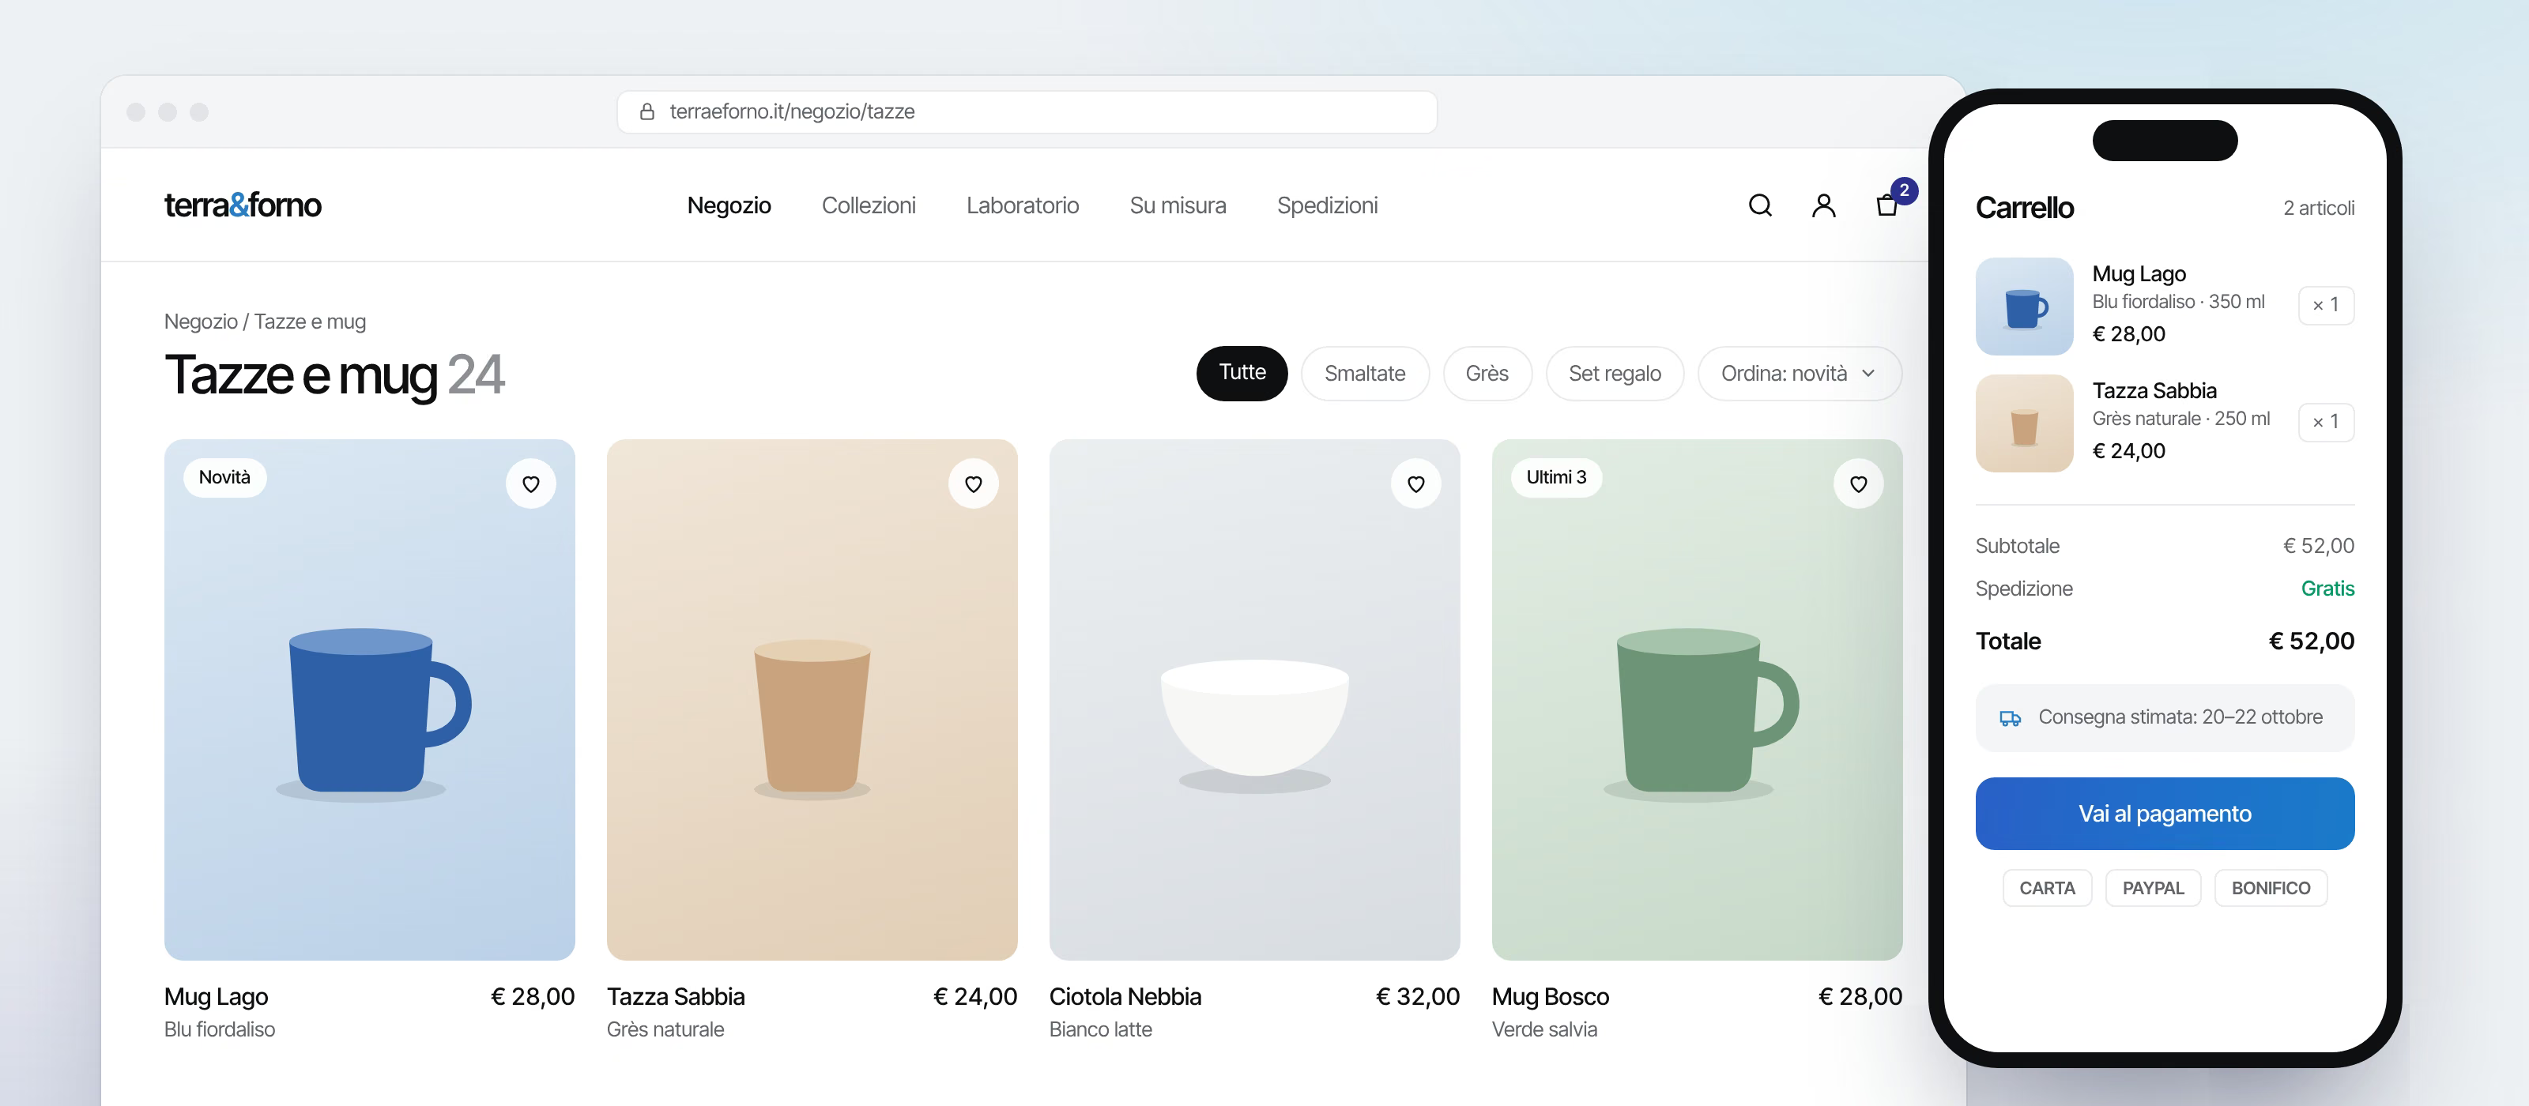Choose the PAYPAL payment option
This screenshot has width=2529, height=1106.
point(2153,888)
